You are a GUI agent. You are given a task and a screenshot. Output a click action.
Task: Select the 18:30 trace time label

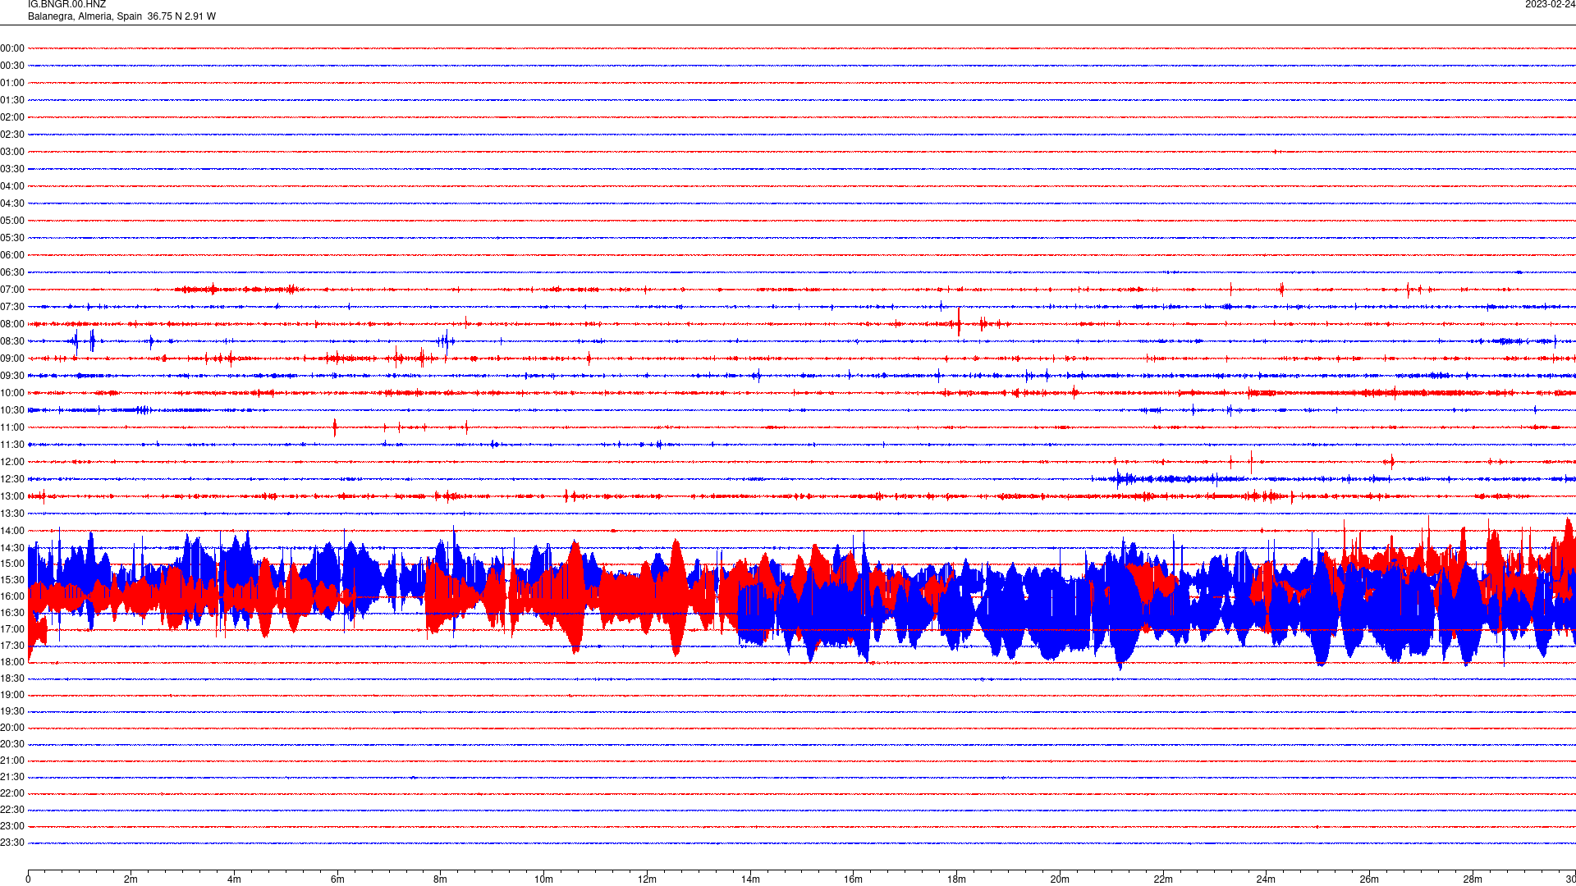click(x=12, y=678)
